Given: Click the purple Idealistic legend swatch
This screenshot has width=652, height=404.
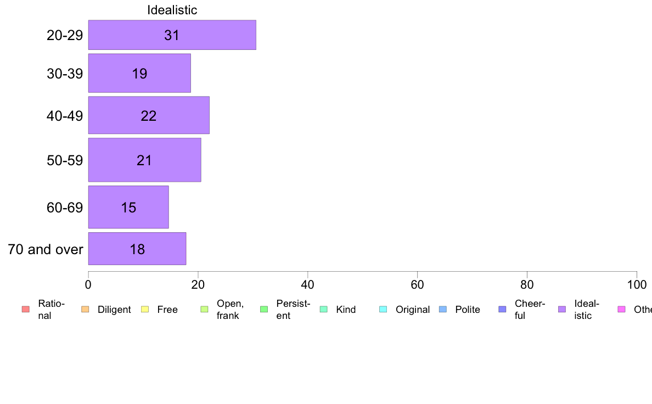Looking at the screenshot, I should click(562, 309).
